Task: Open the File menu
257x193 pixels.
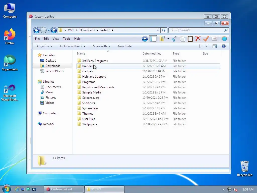Action: [x=37, y=39]
